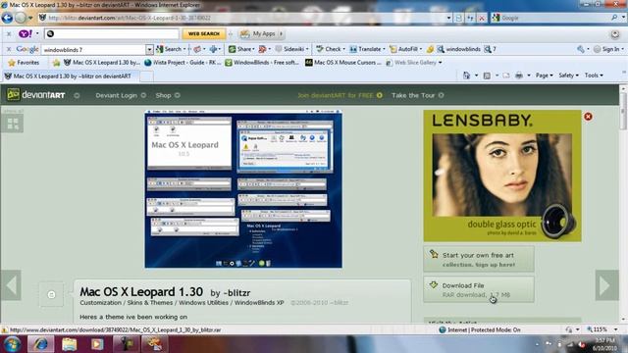This screenshot has height=353, width=628.
Task: Open a new blank tab
Action: [146, 76]
